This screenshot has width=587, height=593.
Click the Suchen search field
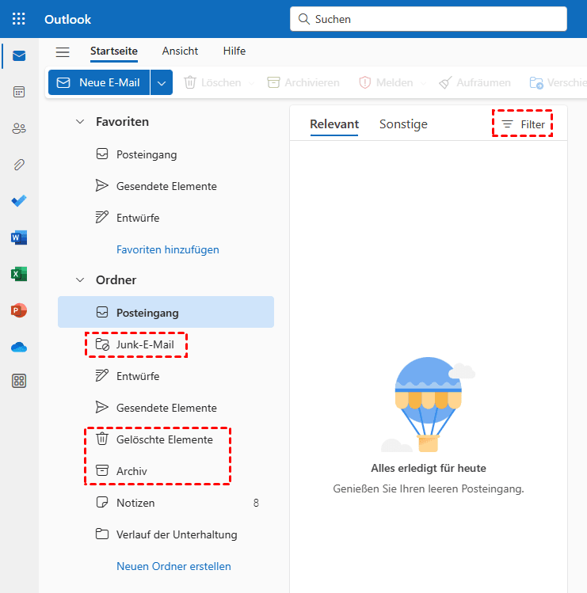[428, 19]
